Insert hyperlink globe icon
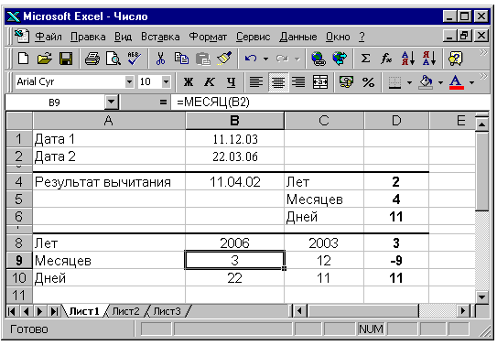497x345 pixels. (x=319, y=59)
